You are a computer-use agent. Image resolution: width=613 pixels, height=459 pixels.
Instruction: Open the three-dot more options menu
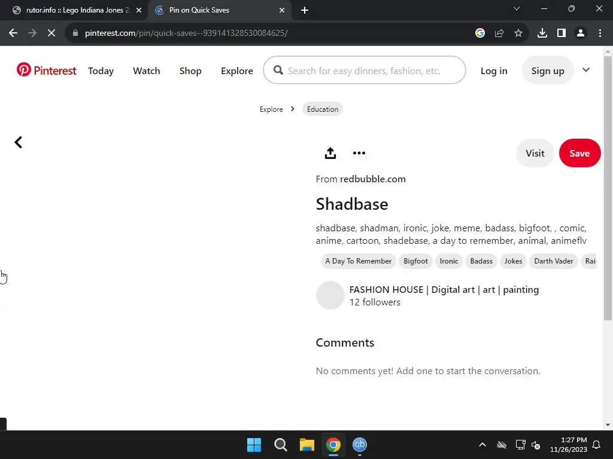359,153
